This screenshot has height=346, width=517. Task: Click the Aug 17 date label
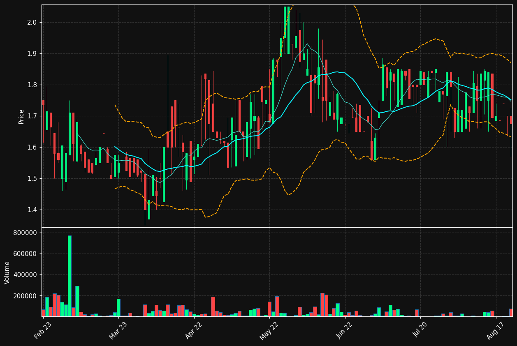point(496,330)
